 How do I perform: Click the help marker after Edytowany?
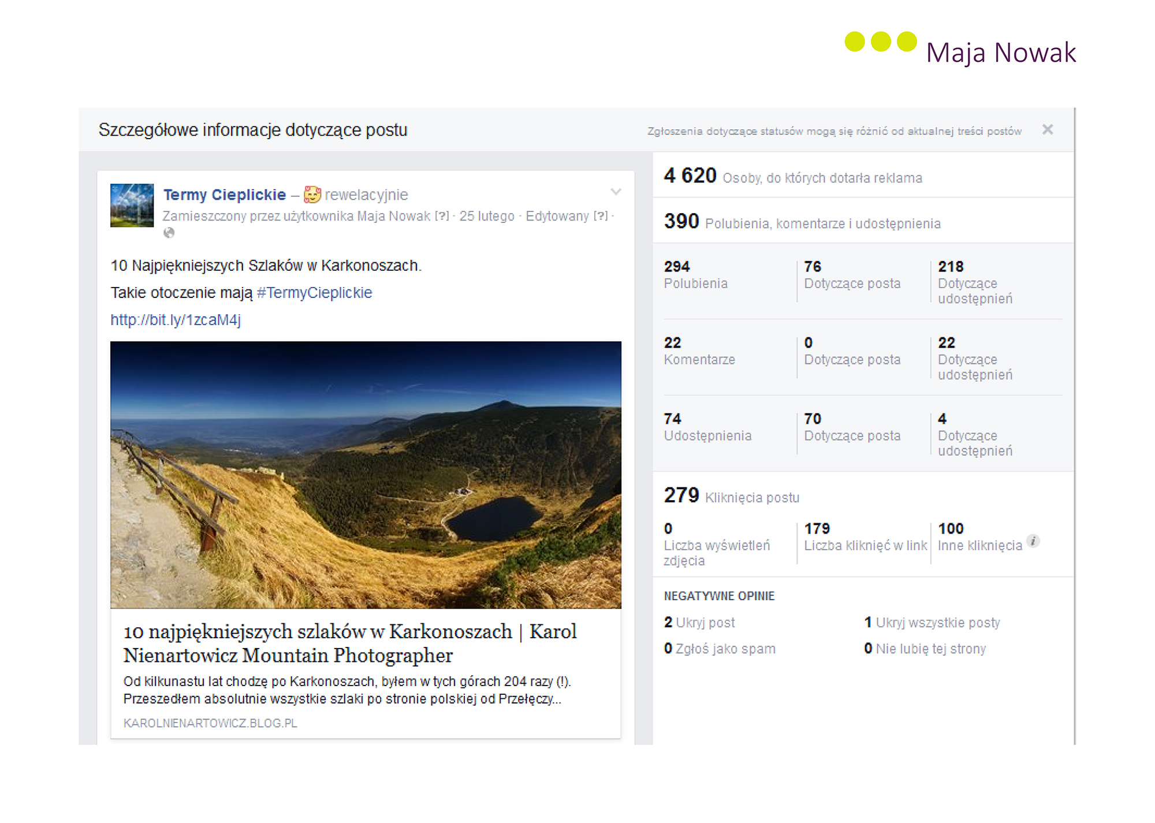[601, 216]
